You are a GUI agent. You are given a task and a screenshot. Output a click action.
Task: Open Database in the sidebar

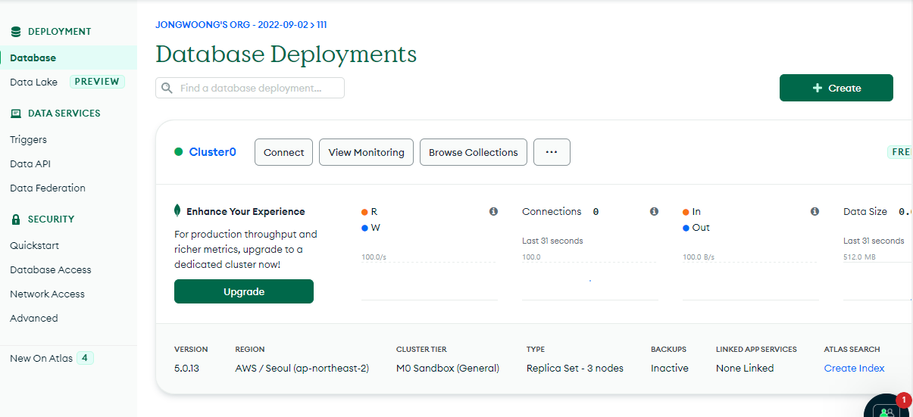(68, 58)
